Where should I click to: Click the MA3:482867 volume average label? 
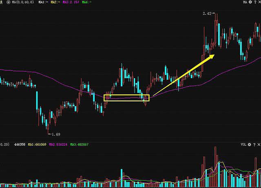click(x=79, y=144)
